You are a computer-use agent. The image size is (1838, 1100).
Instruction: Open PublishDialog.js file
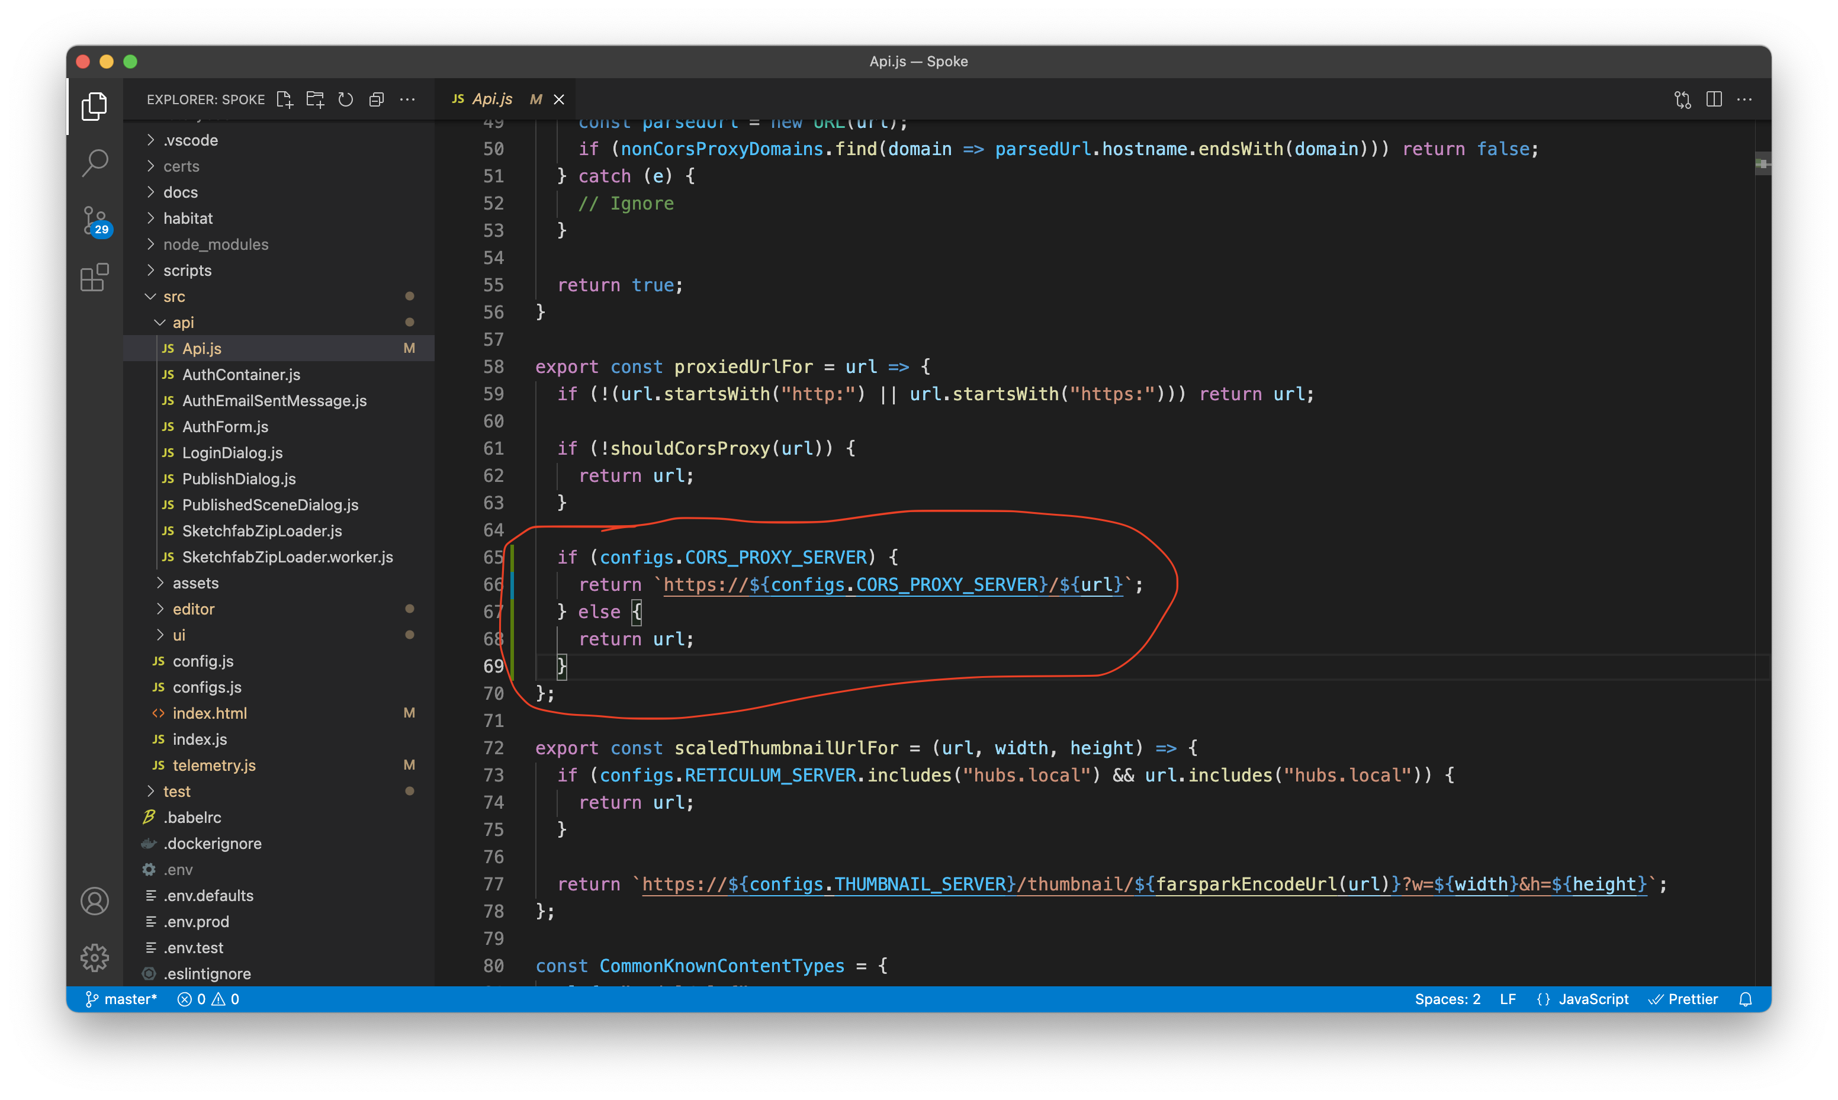[279, 479]
